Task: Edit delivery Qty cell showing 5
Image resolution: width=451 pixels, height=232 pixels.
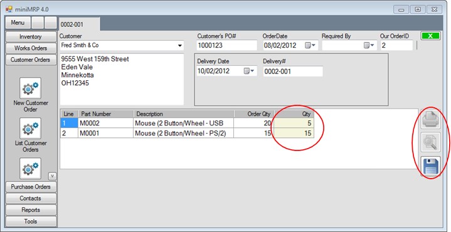Action: pos(294,124)
